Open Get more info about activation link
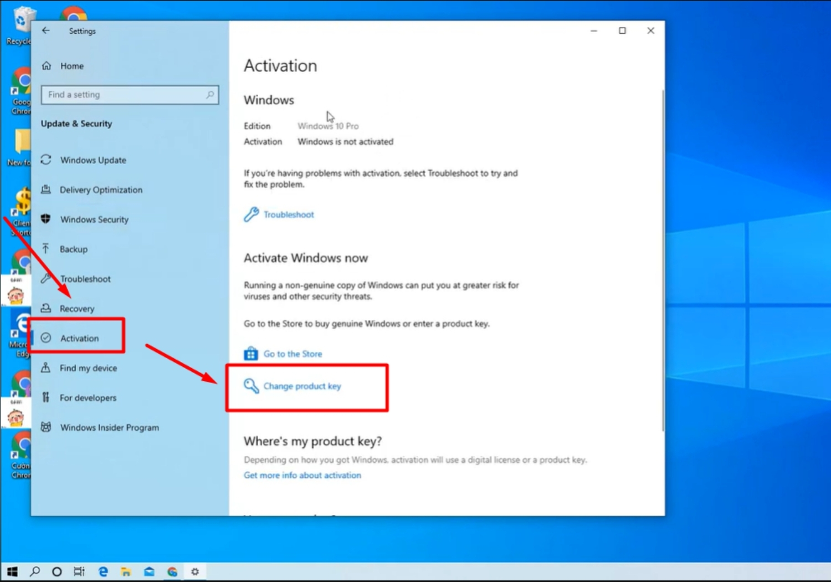This screenshot has height=582, width=831. (302, 476)
